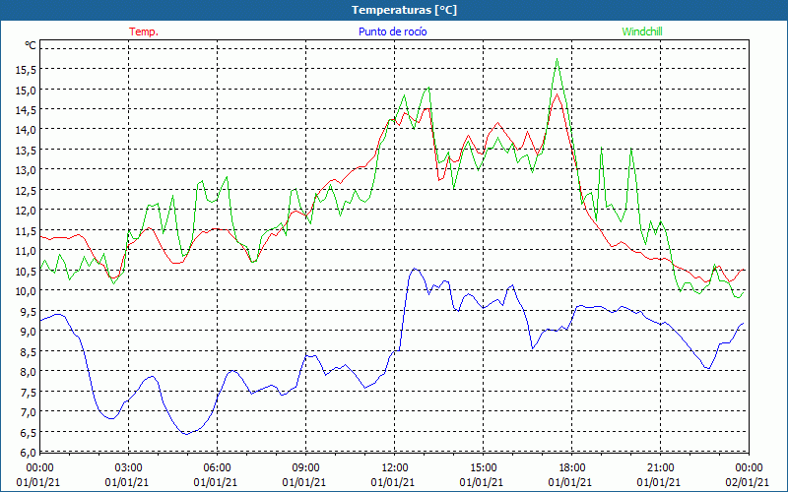
Task: Click the 9,5 y-axis value
Action: point(28,311)
